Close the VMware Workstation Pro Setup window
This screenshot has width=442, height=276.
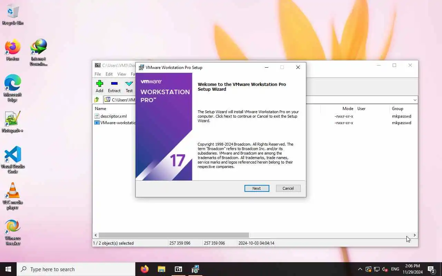298,68
